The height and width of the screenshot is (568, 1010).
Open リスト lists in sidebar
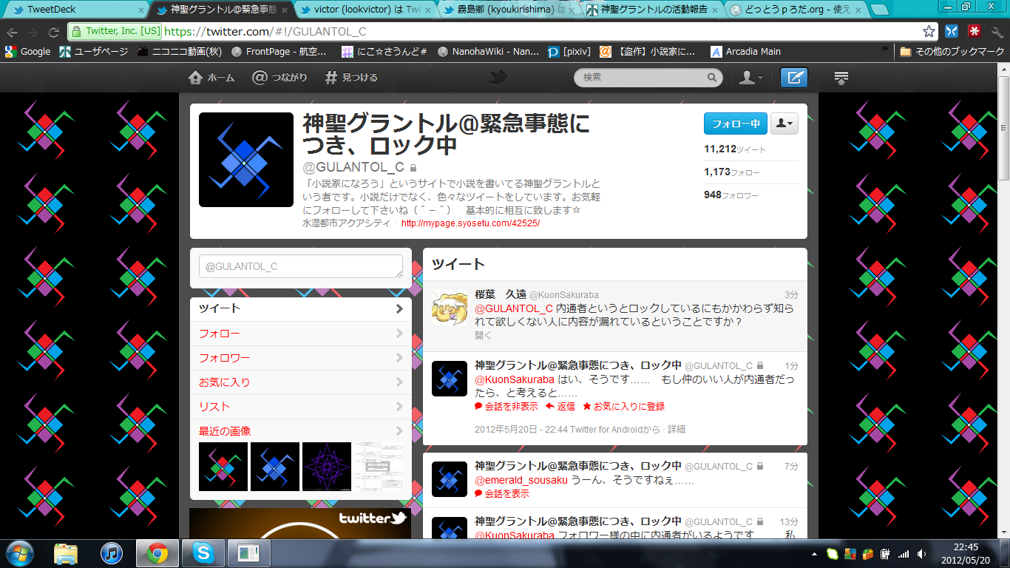301,407
